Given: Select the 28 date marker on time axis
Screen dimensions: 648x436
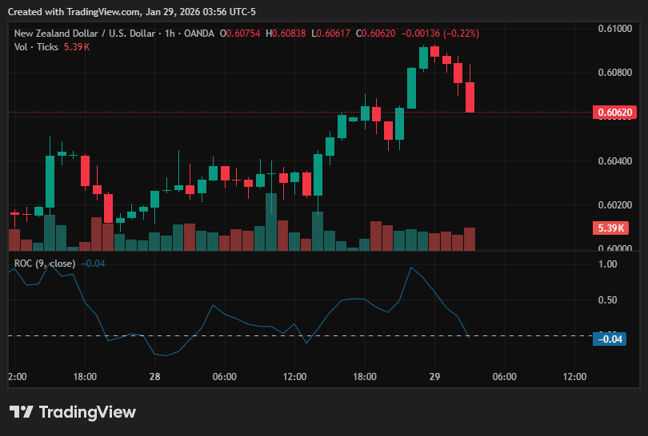Looking at the screenshot, I should click(x=154, y=377).
